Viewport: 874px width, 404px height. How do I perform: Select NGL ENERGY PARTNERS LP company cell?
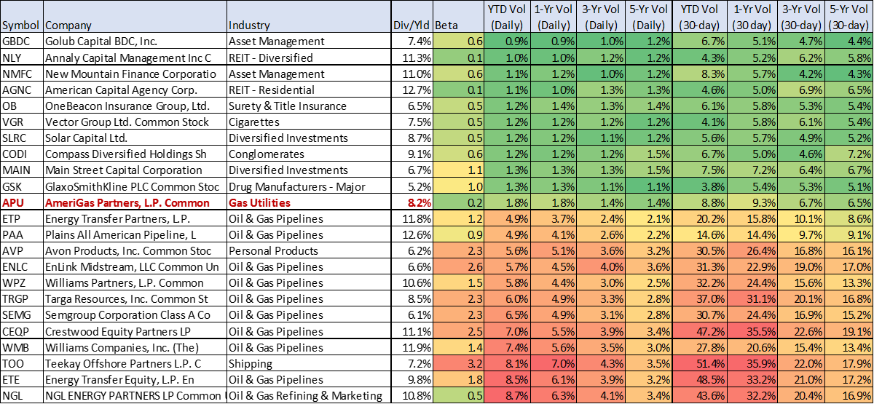[x=135, y=396]
